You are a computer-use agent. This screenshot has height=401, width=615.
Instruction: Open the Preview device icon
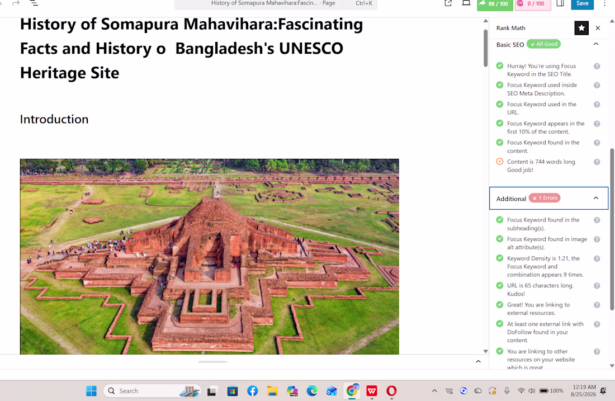pyautogui.click(x=466, y=3)
